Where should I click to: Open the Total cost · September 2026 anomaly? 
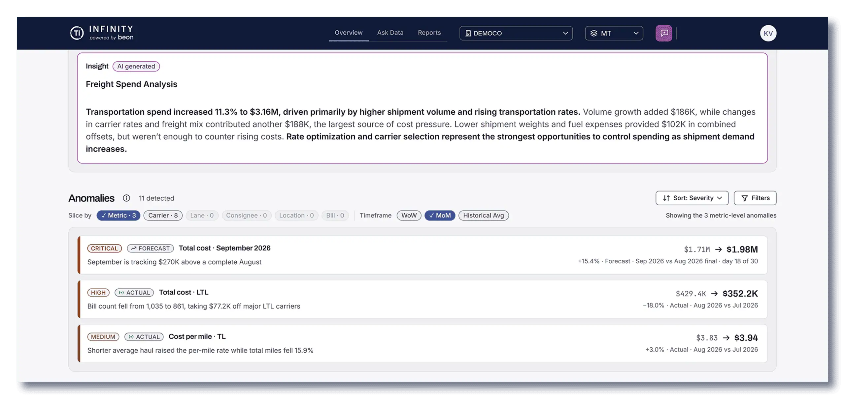click(422, 255)
